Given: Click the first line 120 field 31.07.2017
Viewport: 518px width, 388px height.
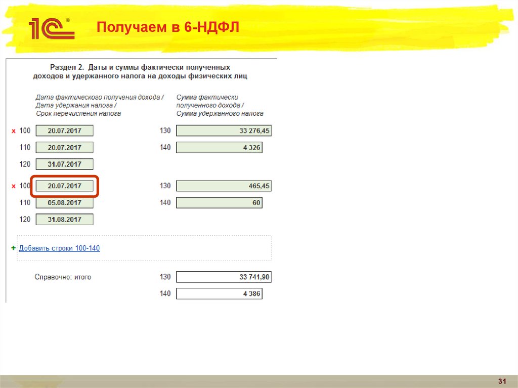Looking at the screenshot, I should 64,164.
